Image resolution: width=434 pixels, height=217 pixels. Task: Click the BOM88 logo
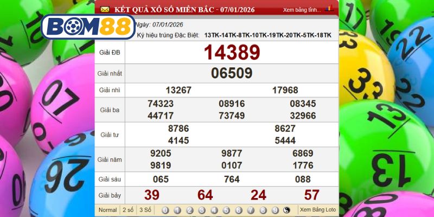88,27
